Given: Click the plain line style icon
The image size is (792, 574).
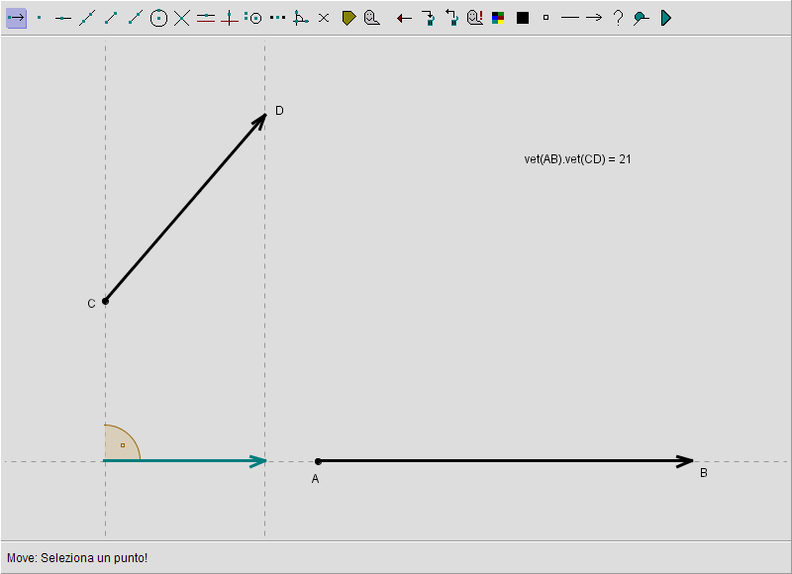Looking at the screenshot, I should [x=570, y=18].
